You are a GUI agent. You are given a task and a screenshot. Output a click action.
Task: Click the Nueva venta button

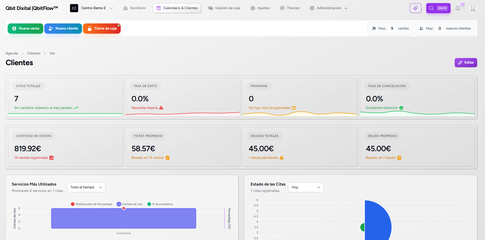click(x=25, y=29)
